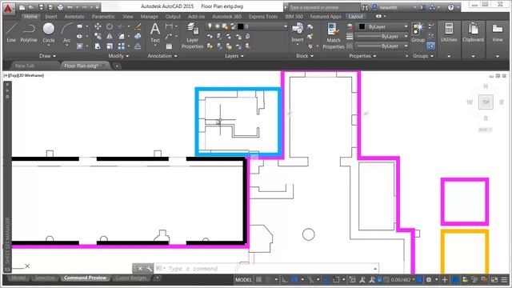The height and width of the screenshot is (288, 512).
Task: Click the ViewCube TOP face
Action: pos(486,102)
